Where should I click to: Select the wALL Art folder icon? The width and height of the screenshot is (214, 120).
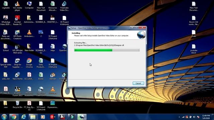click(x=6, y=76)
